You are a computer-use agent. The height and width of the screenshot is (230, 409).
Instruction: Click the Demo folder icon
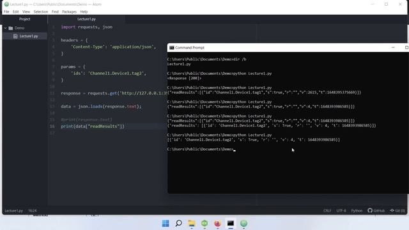click(11, 28)
